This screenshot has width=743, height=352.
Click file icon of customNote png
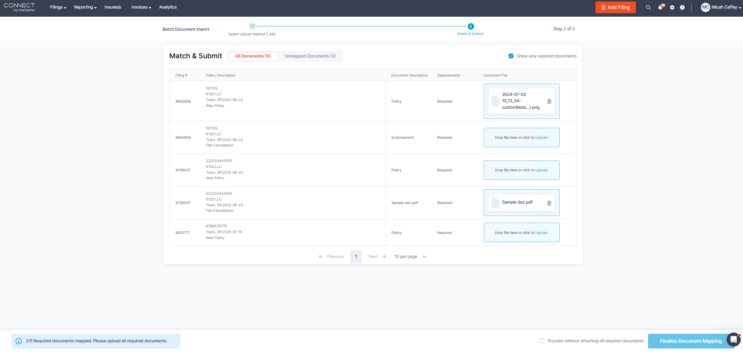click(495, 101)
